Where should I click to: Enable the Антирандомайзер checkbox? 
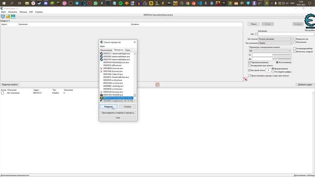[295, 48]
